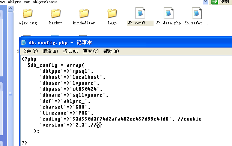The width and height of the screenshot is (232, 146).
Task: Open the address bar dropdown arrow
Action: click(205, 2)
